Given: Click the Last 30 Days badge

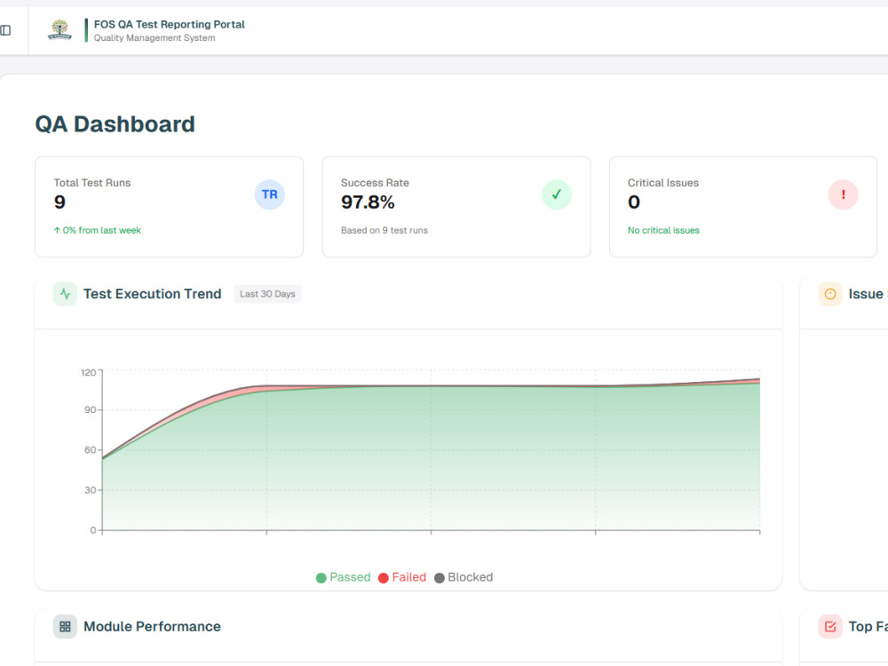Looking at the screenshot, I should tap(267, 295).
